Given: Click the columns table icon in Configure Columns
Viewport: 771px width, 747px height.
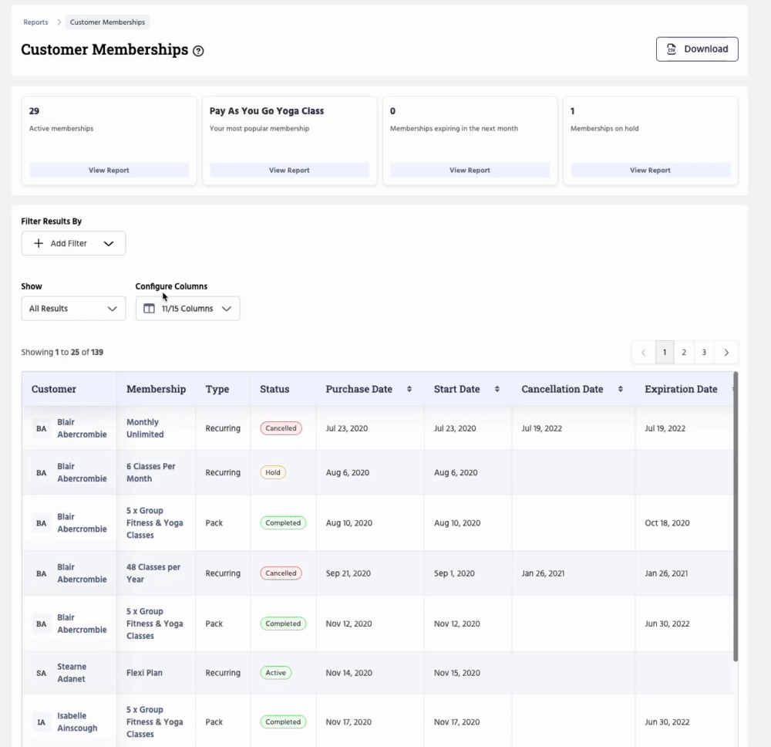Looking at the screenshot, I should click(x=150, y=309).
